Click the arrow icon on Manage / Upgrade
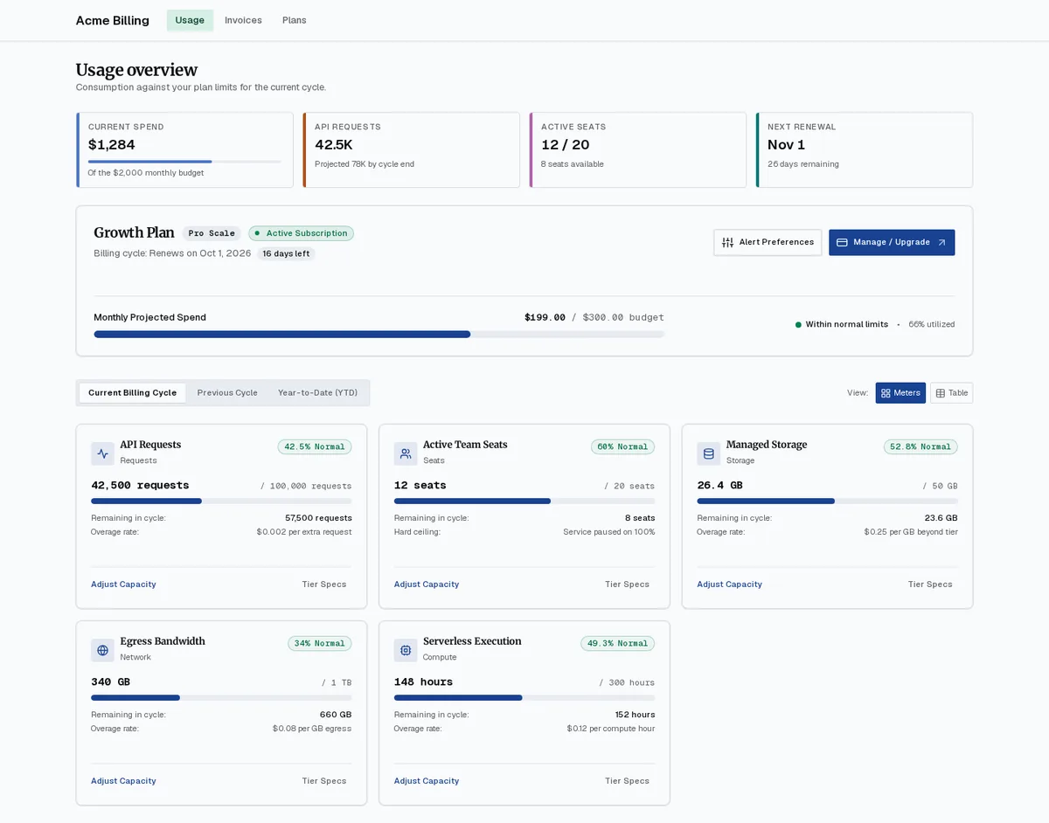 click(x=941, y=242)
